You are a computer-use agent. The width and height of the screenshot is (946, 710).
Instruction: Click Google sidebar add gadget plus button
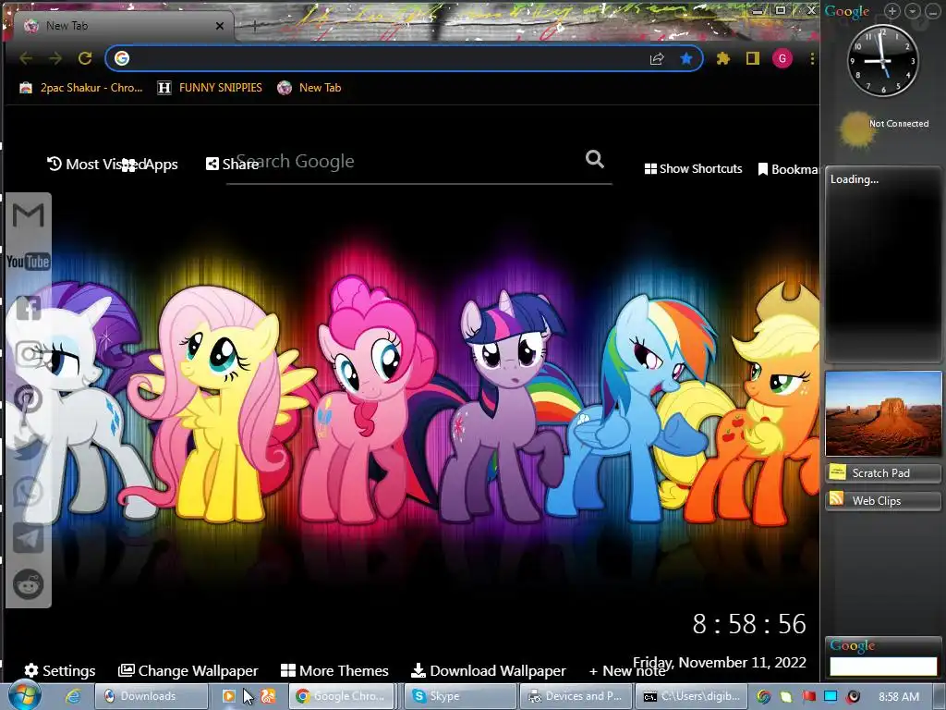tap(892, 11)
